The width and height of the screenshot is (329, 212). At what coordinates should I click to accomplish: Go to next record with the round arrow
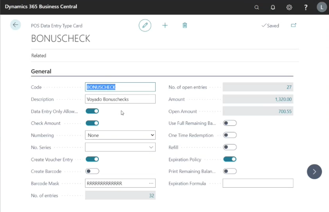[314, 172]
